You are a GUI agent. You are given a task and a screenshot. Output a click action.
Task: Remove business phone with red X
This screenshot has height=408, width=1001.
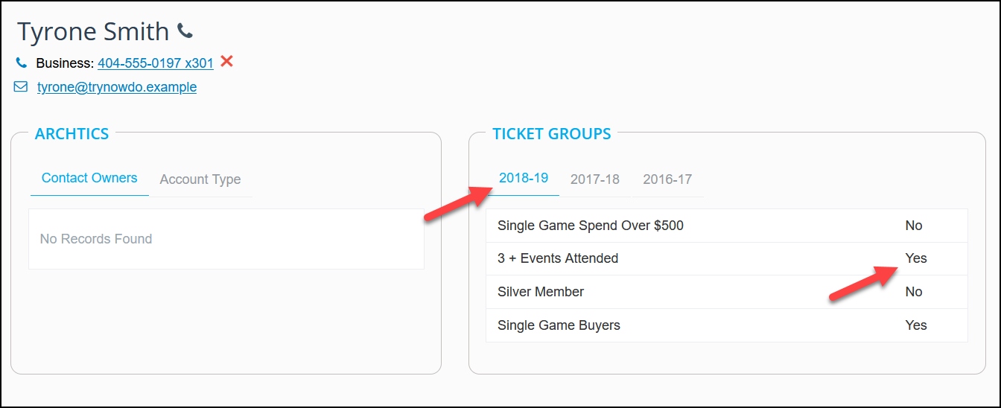coord(226,61)
